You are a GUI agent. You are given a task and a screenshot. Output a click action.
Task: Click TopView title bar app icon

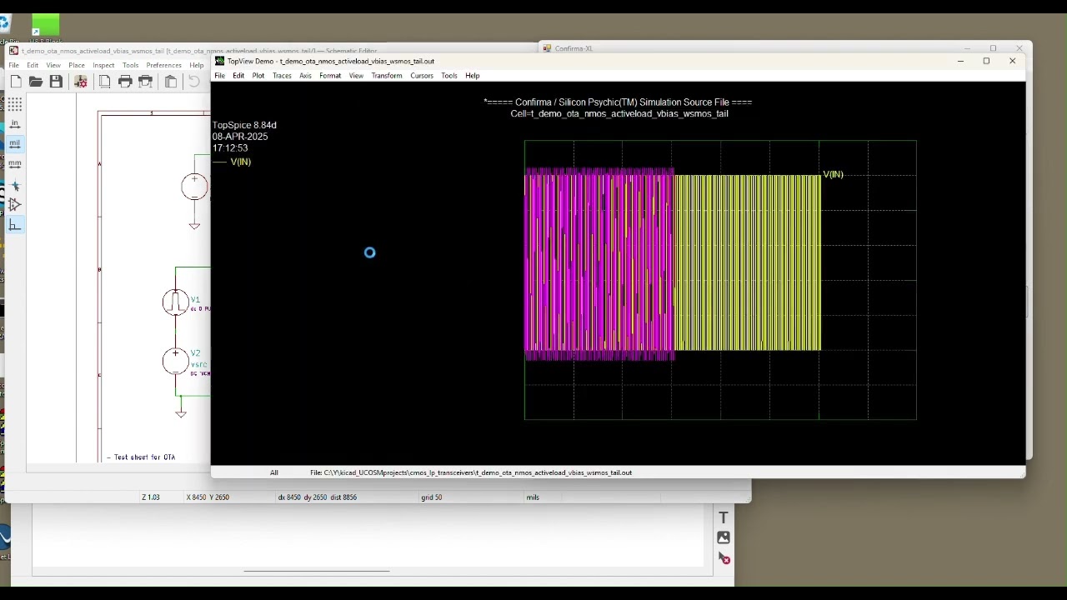[220, 61]
